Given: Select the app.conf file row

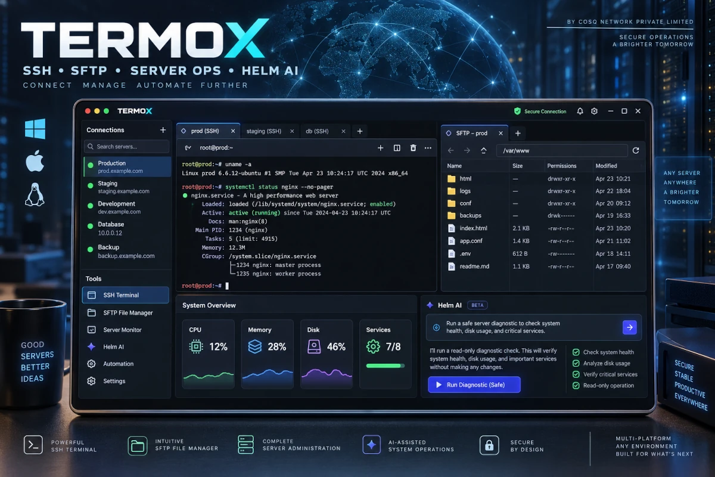Looking at the screenshot, I should coord(543,241).
